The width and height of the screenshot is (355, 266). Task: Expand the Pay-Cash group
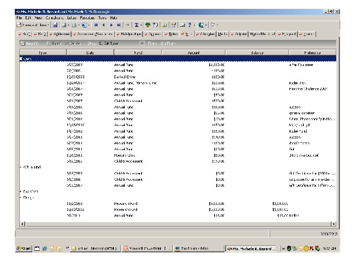pyautogui.click(x=21, y=192)
